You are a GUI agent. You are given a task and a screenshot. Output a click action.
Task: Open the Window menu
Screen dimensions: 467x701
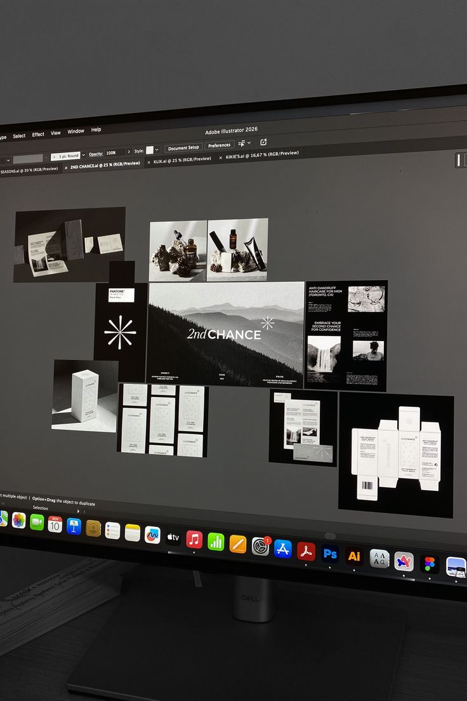(x=76, y=131)
